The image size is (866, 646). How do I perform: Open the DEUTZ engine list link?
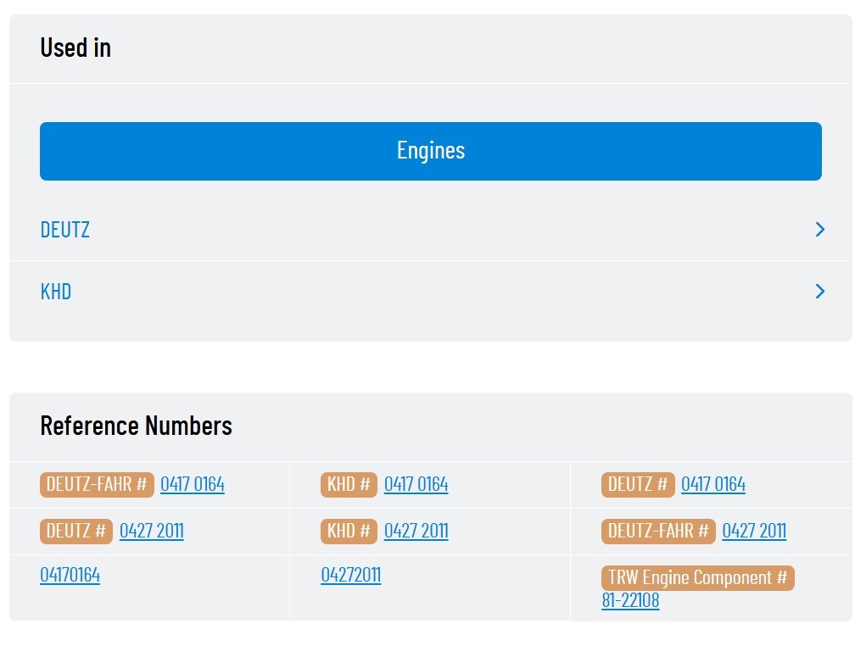[65, 230]
